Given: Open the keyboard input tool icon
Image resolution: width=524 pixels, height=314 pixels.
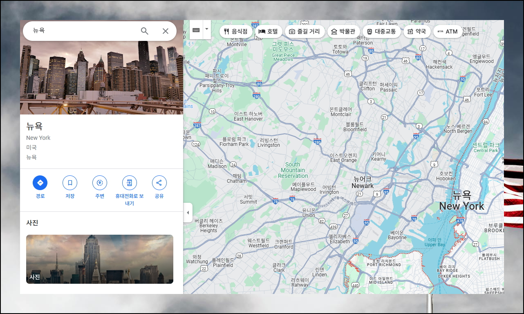Looking at the screenshot, I should (x=196, y=30).
